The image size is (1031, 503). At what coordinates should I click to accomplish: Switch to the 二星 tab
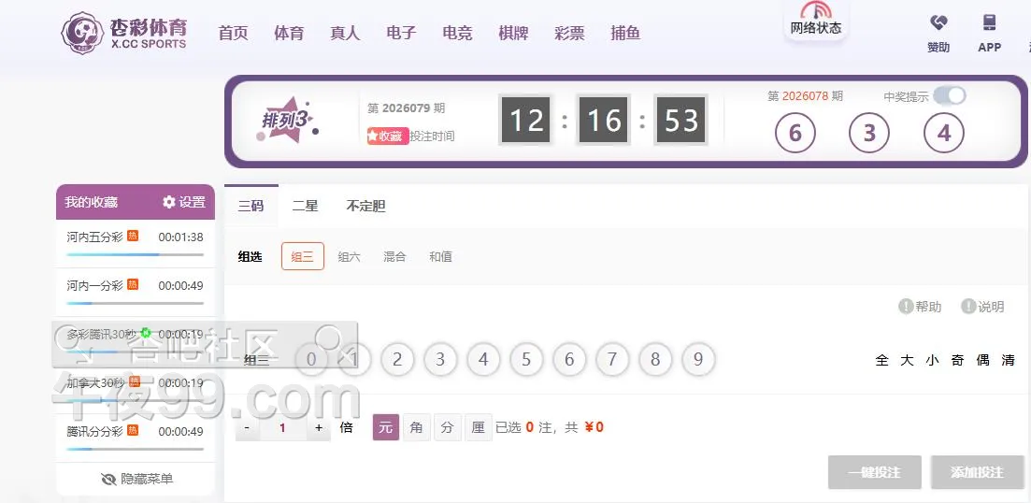pos(305,207)
